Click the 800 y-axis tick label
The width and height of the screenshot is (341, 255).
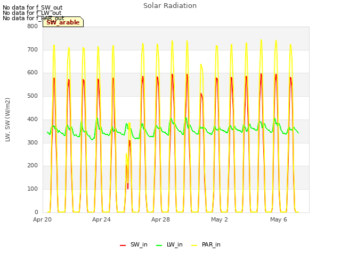pyautogui.click(x=33, y=26)
